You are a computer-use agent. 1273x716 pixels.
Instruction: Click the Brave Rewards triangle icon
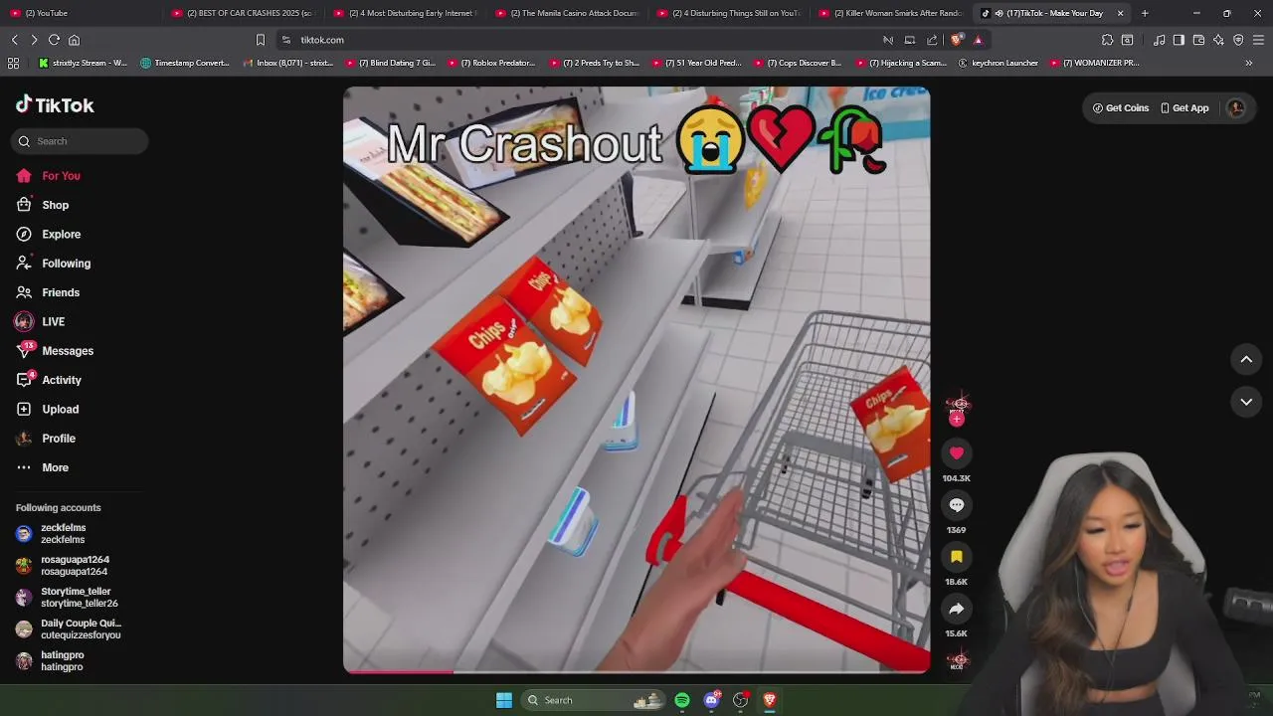pos(978,40)
